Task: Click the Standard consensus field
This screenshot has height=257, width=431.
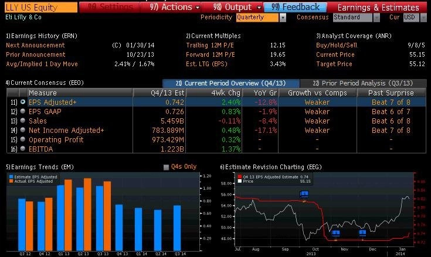Action: click(x=353, y=18)
